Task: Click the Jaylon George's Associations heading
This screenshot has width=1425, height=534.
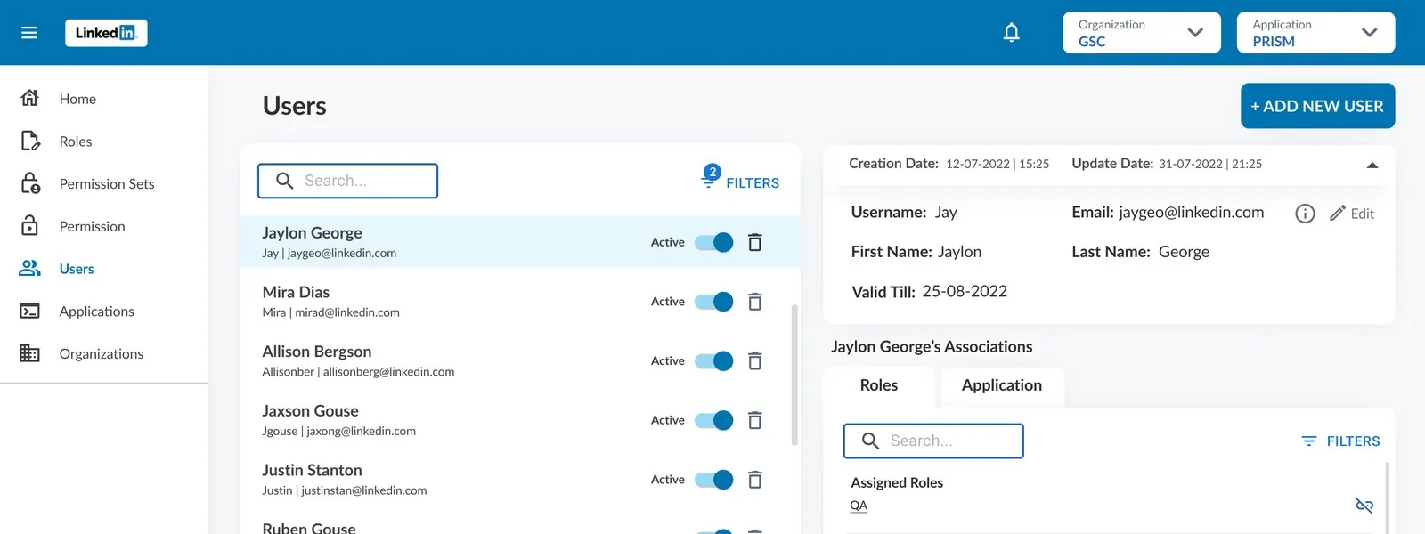Action: [932, 346]
